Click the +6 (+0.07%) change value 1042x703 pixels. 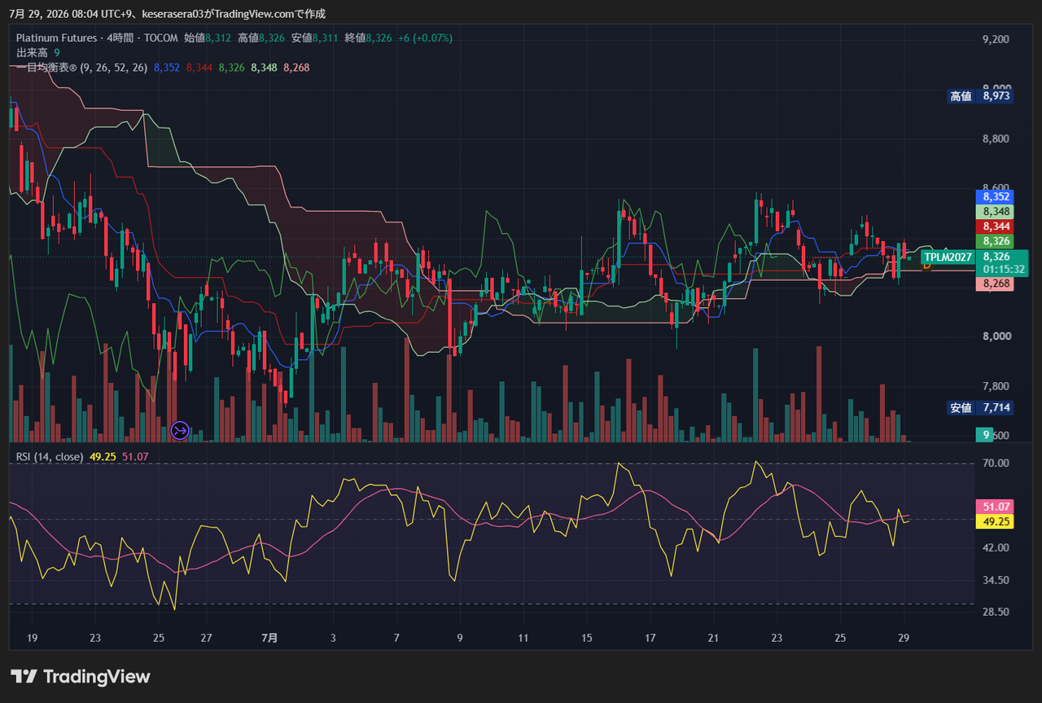[x=425, y=37]
